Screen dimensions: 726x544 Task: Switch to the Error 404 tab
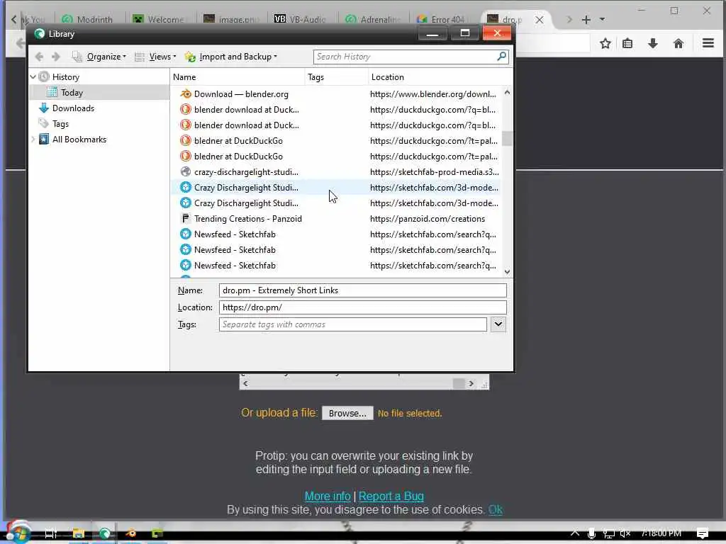[x=442, y=19]
